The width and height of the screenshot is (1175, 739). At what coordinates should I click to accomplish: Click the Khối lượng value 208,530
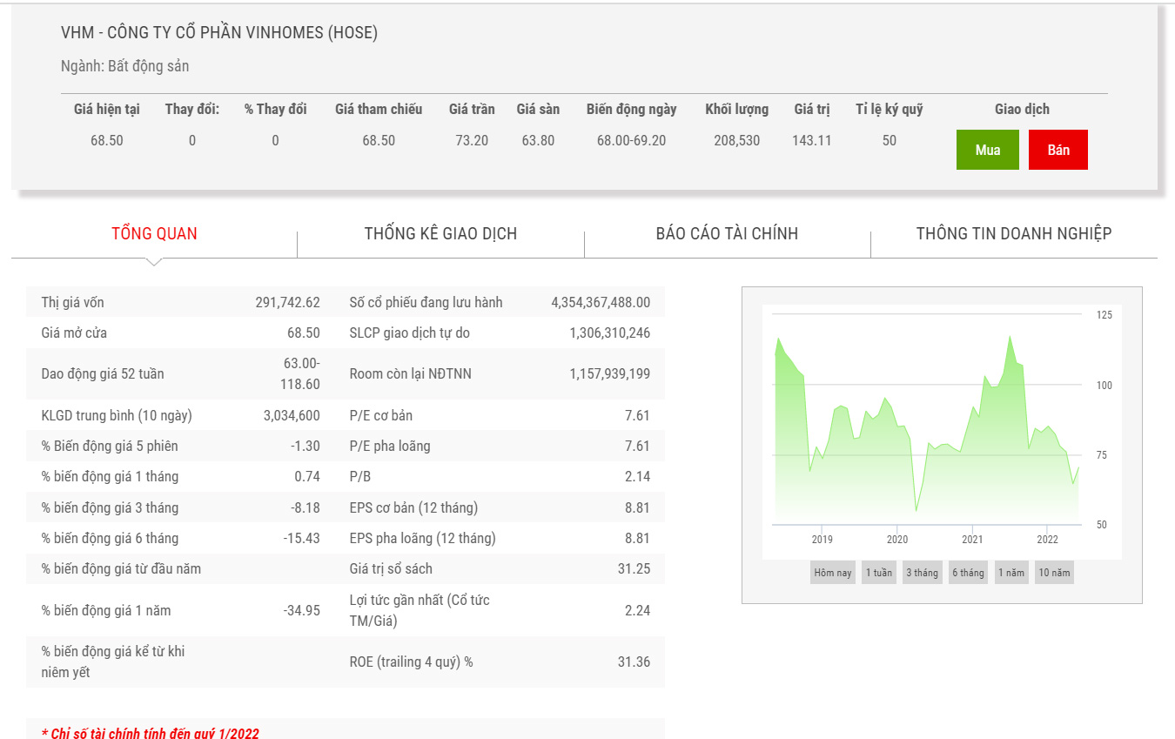click(x=736, y=140)
